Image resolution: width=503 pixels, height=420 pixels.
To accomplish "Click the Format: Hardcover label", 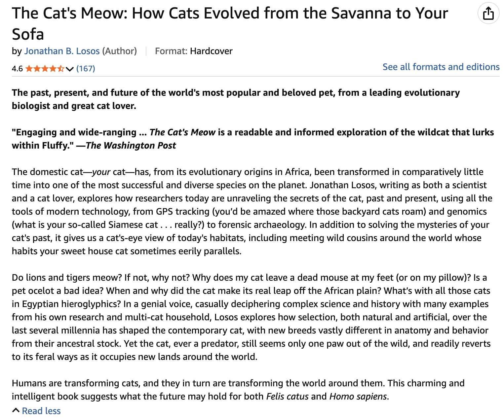I will 194,51.
